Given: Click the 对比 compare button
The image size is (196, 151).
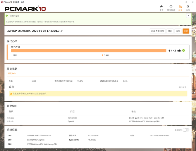Looking at the screenshot, I should pos(170,31).
